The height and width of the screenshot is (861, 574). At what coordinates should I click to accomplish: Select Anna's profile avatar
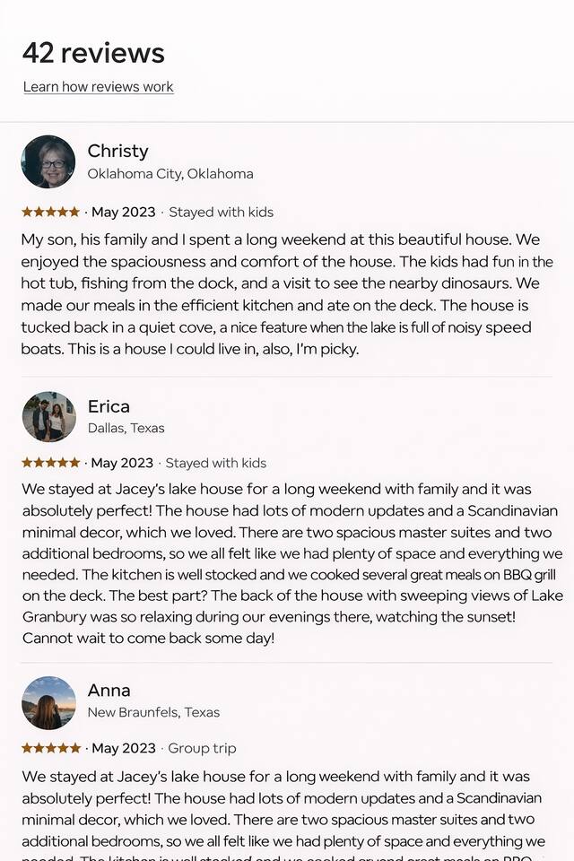click(48, 702)
